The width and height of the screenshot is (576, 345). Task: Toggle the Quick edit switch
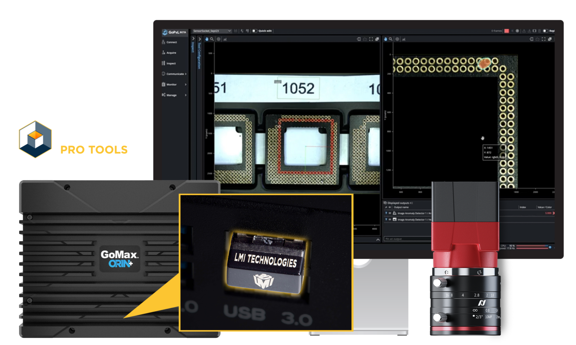(255, 31)
